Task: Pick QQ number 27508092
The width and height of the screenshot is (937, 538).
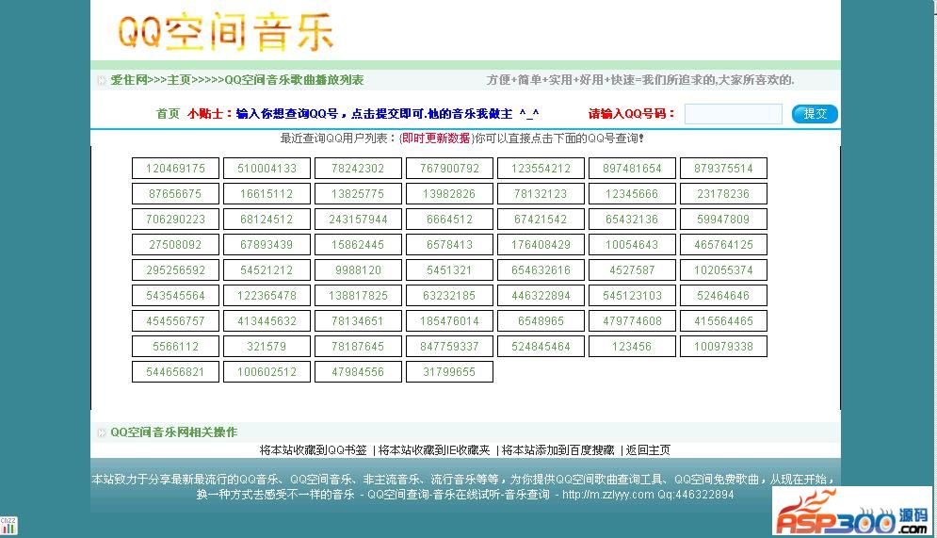Action: click(176, 245)
